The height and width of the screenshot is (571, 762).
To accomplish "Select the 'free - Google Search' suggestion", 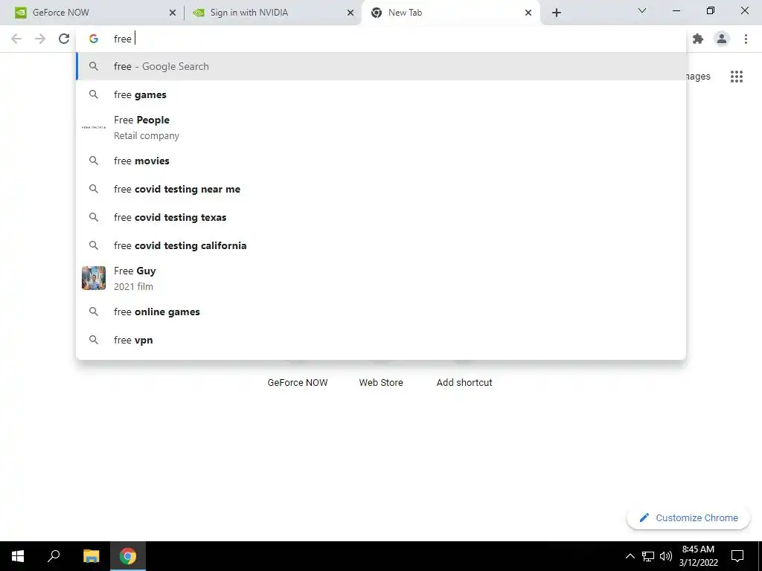I will pos(381,66).
